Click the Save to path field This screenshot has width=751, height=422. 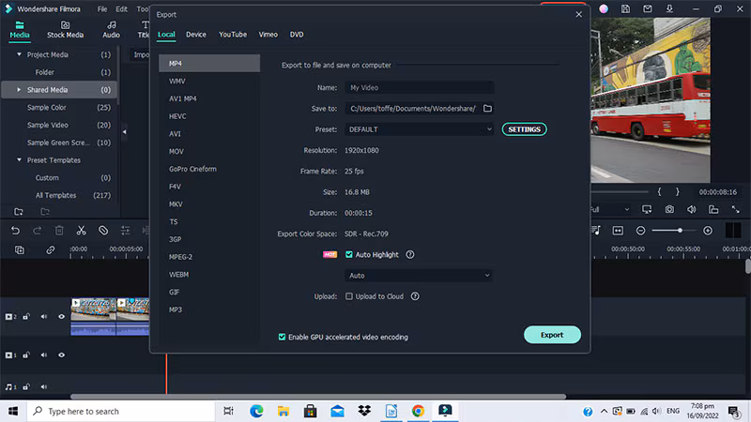[413, 109]
